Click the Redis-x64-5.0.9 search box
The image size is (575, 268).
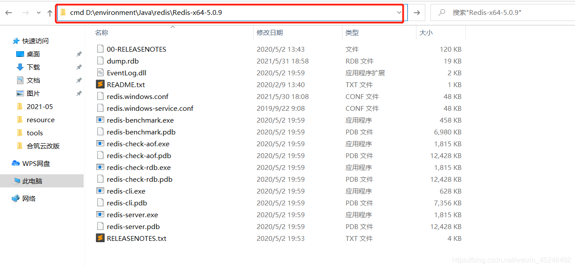pos(502,13)
